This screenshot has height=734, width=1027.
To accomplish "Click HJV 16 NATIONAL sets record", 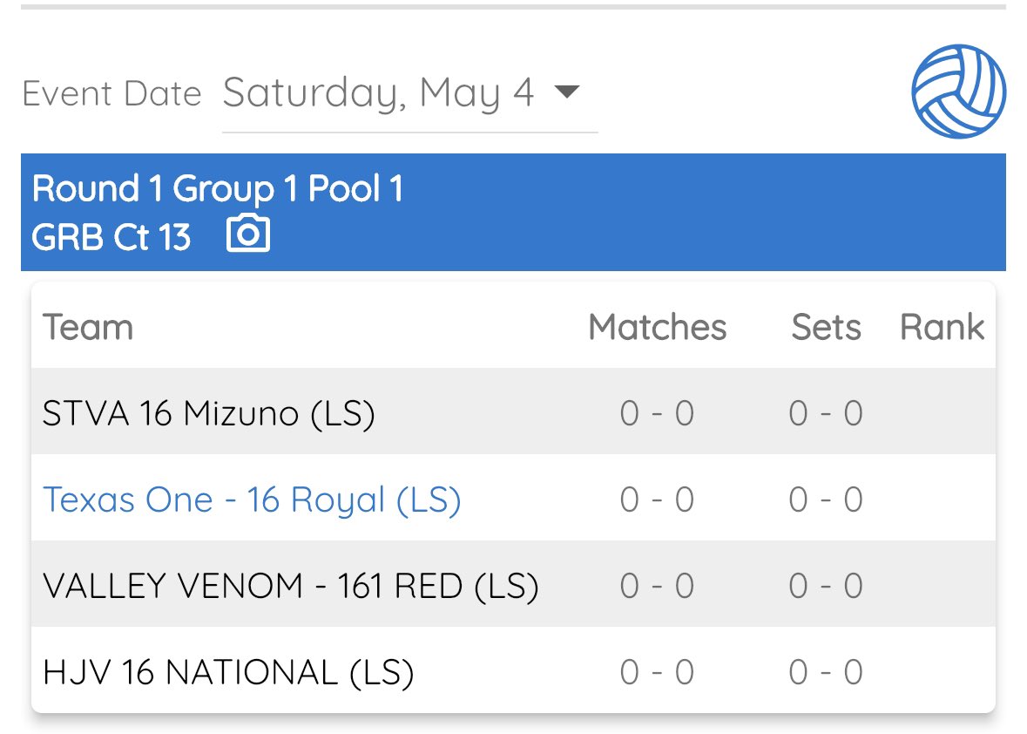I will [x=826, y=672].
